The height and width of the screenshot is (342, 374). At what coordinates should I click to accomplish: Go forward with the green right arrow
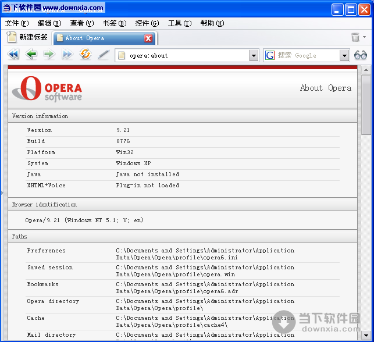click(x=49, y=54)
